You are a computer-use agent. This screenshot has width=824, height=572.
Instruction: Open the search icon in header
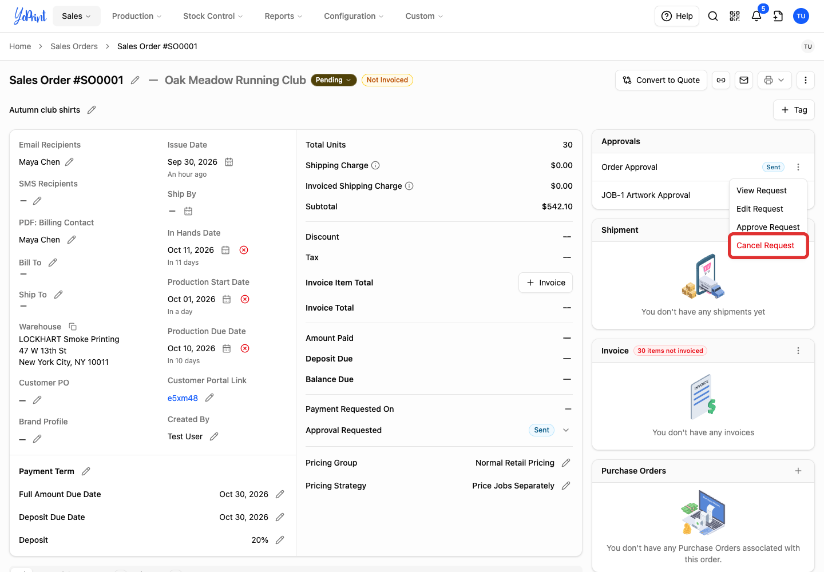click(713, 16)
